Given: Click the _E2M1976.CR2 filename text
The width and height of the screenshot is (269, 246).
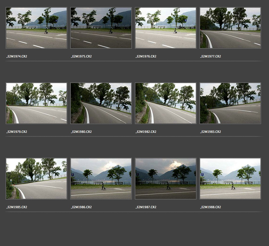Looking at the screenshot, I should [x=146, y=56].
